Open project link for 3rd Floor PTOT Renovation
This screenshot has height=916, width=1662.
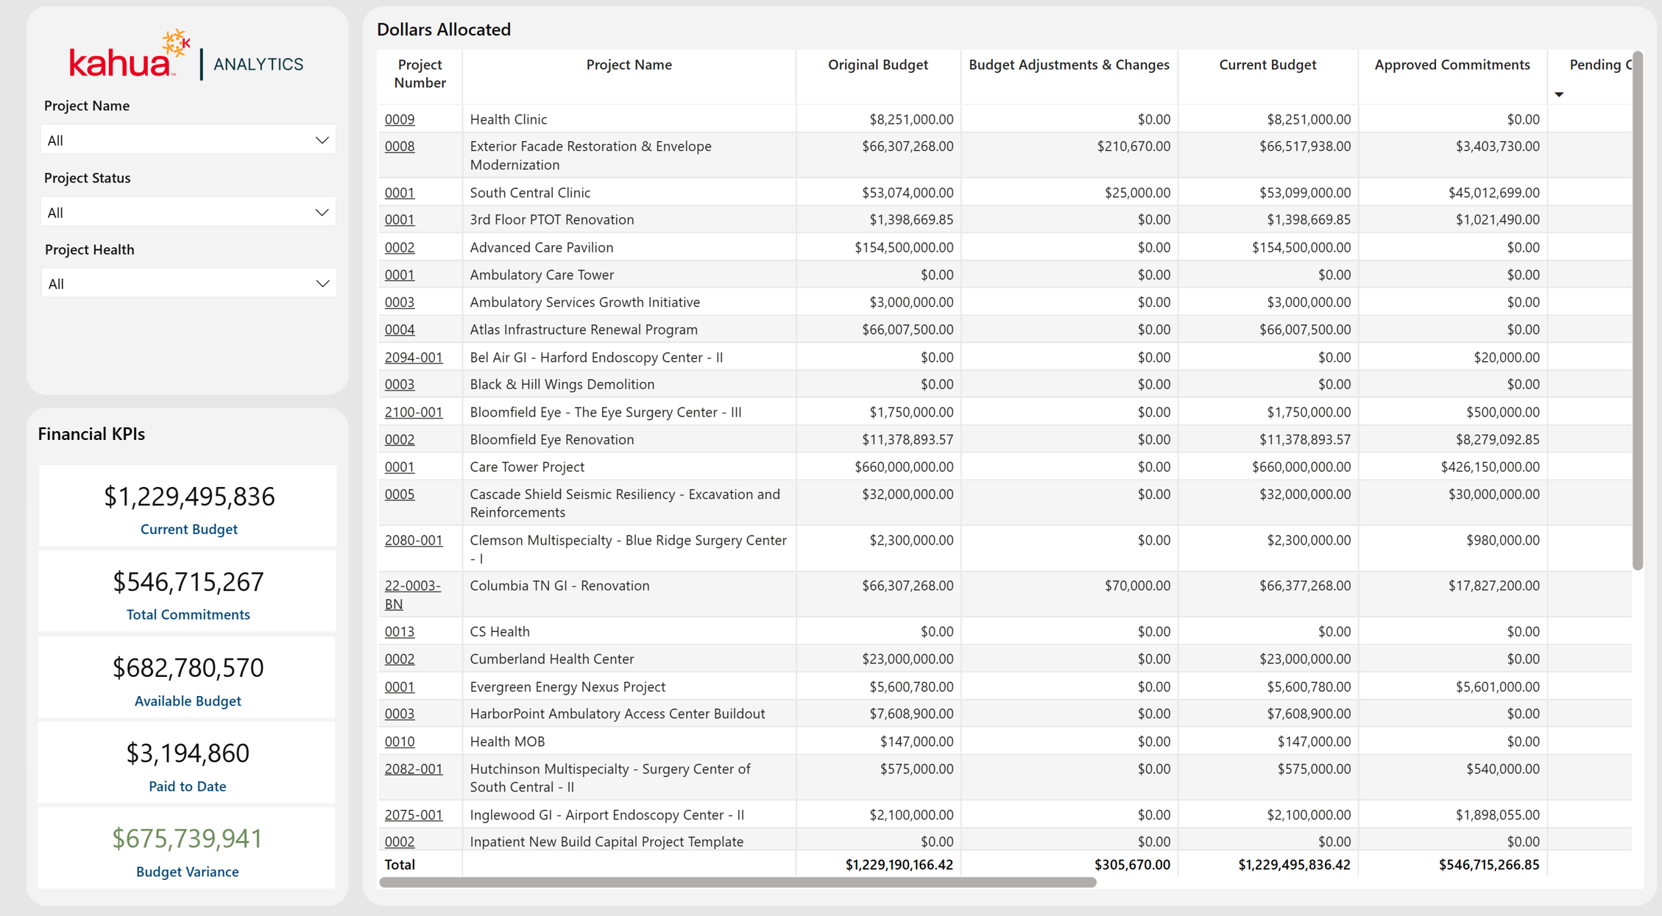click(400, 220)
